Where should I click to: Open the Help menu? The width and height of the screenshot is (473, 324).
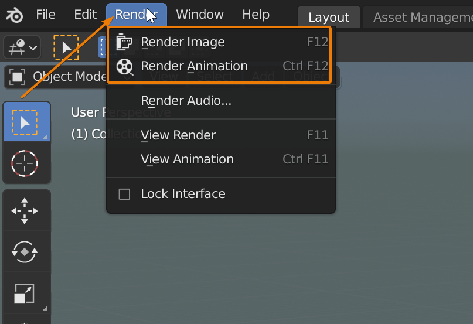(x=256, y=15)
